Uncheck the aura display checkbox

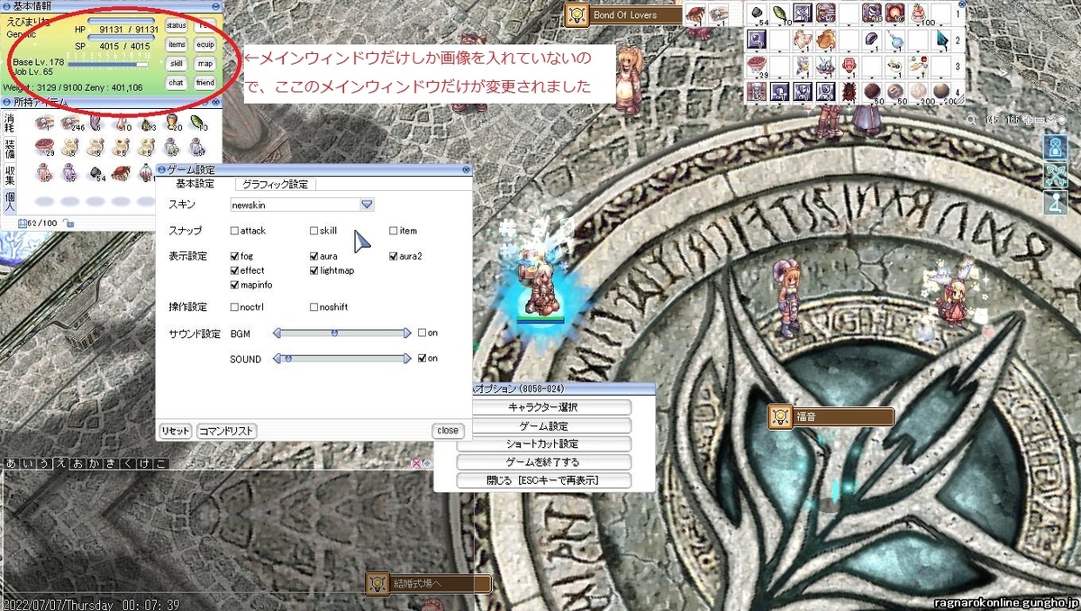click(x=313, y=256)
